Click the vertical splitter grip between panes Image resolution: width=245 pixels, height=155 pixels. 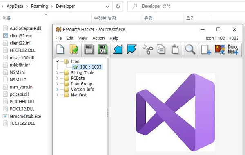[x=108, y=113]
